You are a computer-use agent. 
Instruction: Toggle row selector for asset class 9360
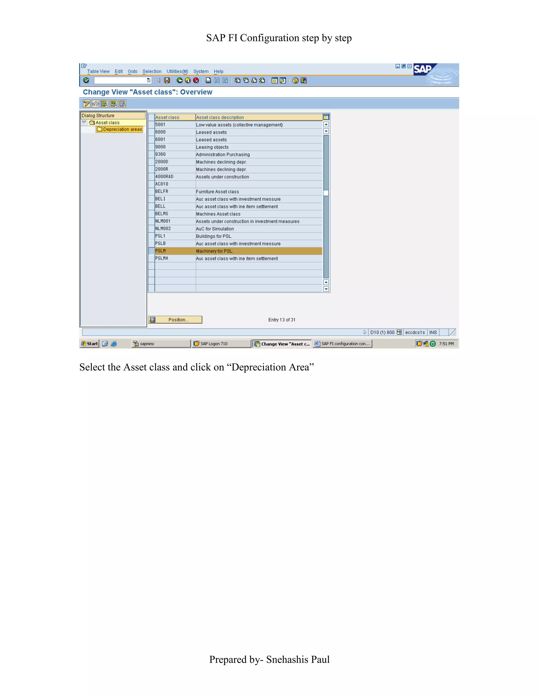[152, 154]
